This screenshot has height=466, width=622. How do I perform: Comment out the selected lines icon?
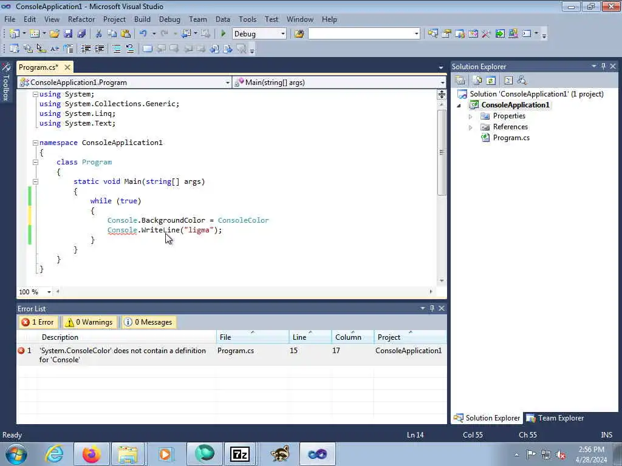117,49
